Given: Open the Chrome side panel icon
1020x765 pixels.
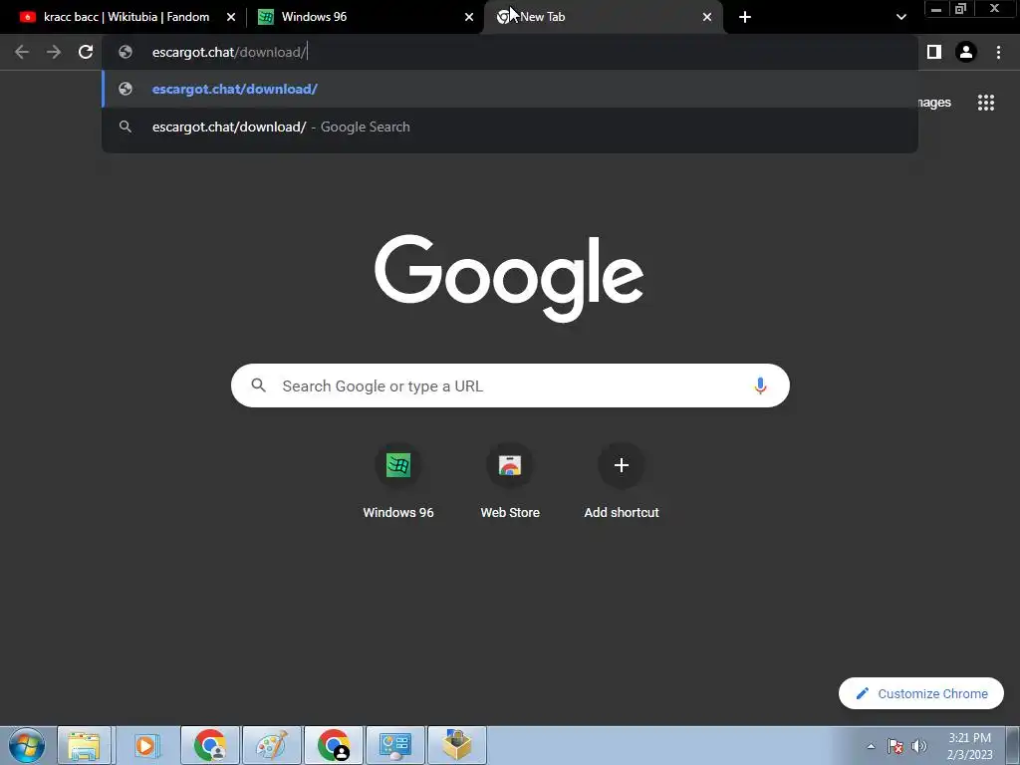Looking at the screenshot, I should pyautogui.click(x=934, y=52).
